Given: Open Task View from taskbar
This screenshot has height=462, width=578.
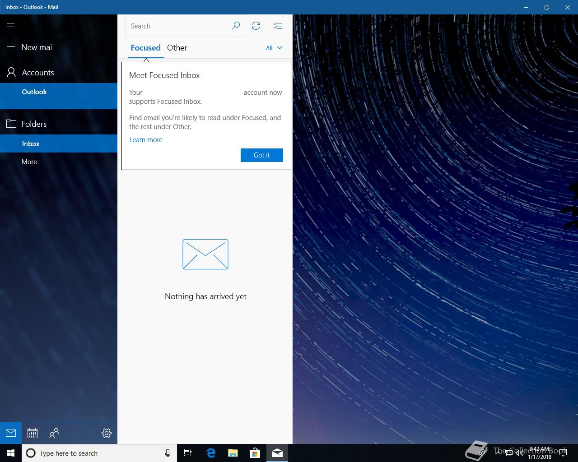Looking at the screenshot, I should pyautogui.click(x=188, y=453).
